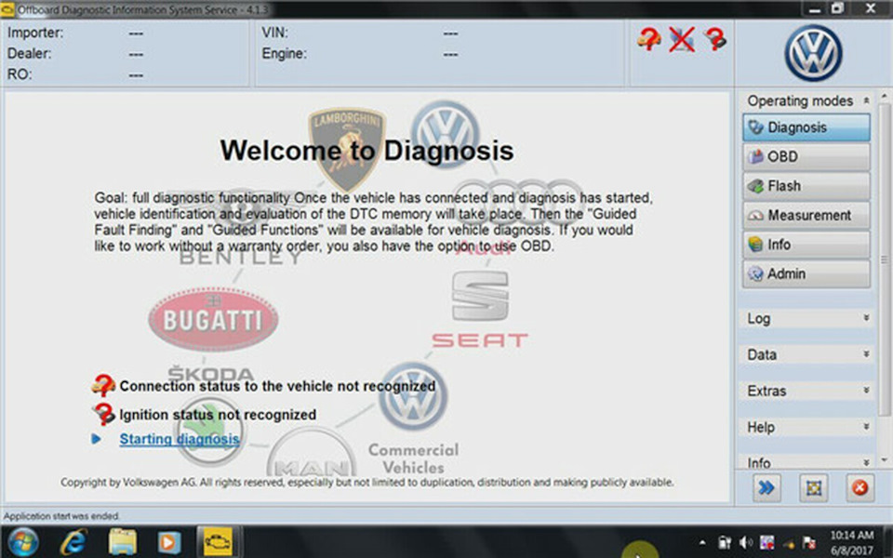Select the Diagnosis operating mode
This screenshot has height=558, width=893.
click(804, 127)
